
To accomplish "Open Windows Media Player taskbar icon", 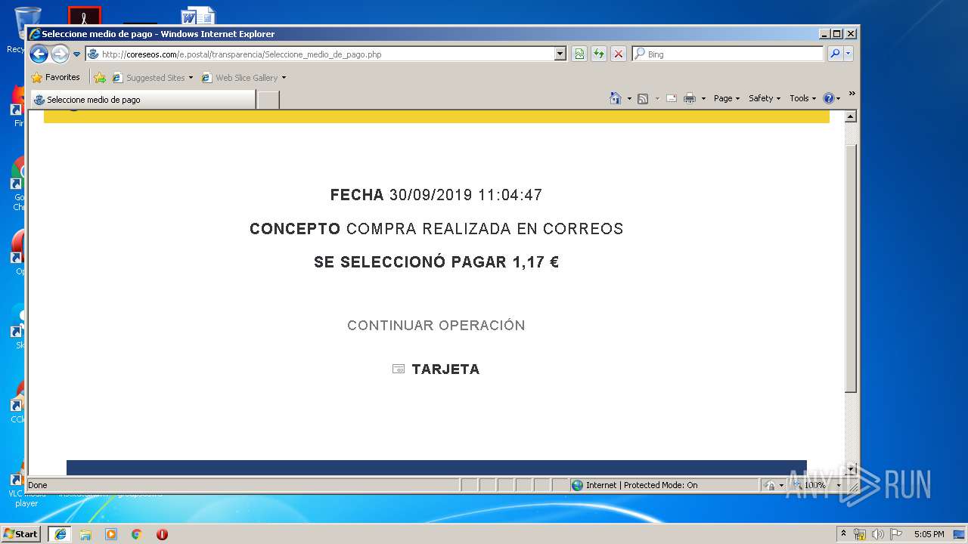I will (111, 534).
